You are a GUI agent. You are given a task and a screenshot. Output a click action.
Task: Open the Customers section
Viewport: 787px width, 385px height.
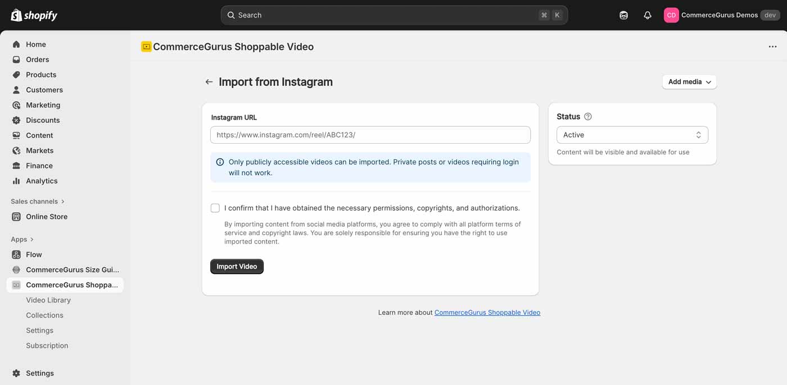point(44,89)
